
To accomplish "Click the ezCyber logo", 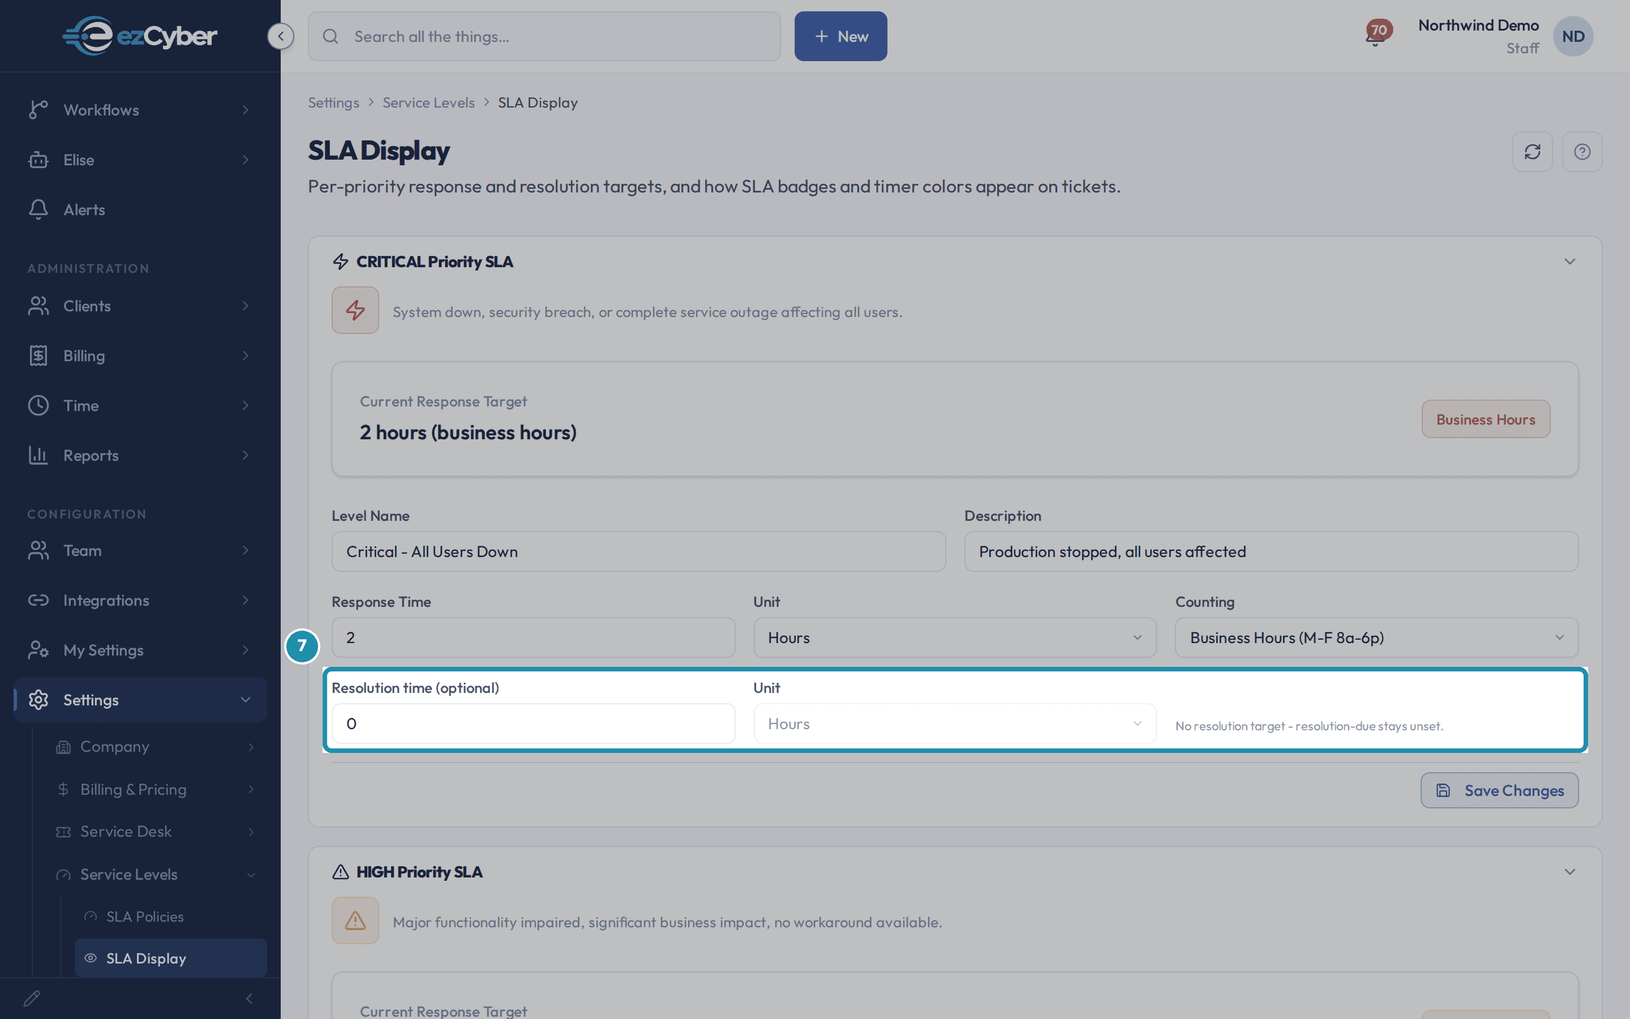I will click(x=140, y=36).
